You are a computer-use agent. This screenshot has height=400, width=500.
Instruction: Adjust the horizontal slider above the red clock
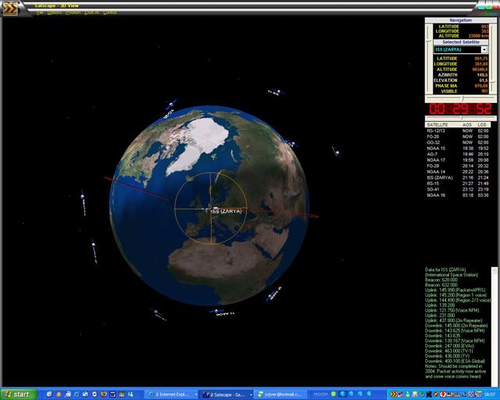tap(461, 98)
